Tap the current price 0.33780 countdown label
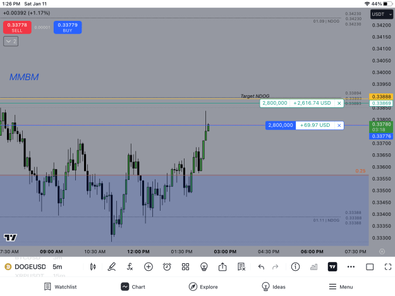395x296 pixels. coord(381,127)
